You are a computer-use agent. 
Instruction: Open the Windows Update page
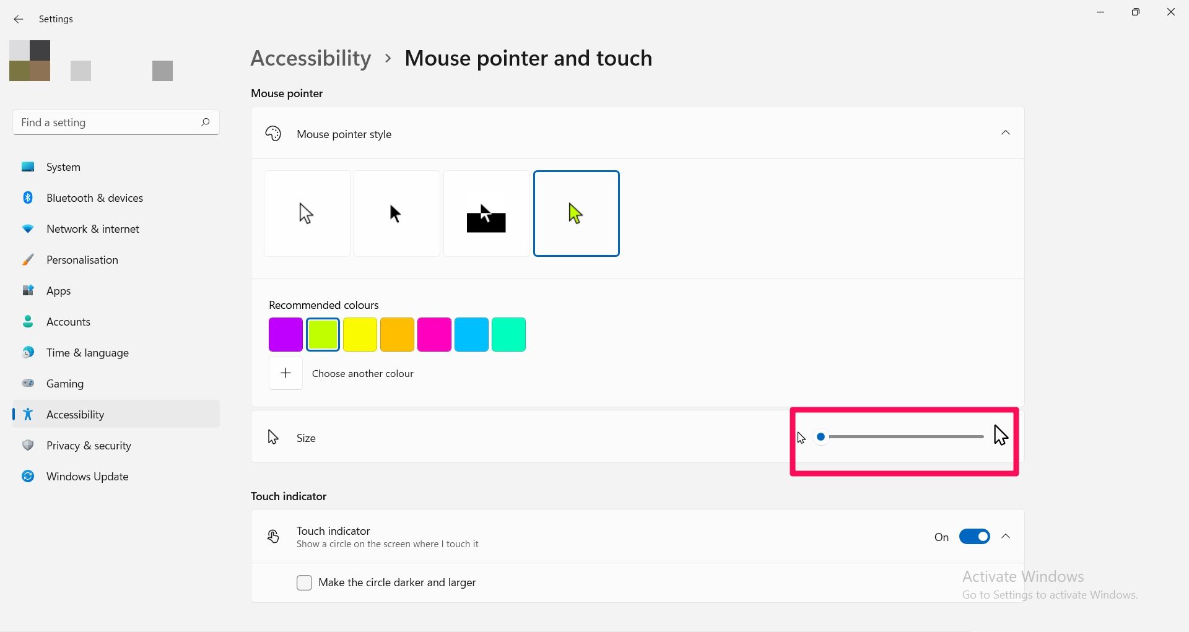[87, 477]
